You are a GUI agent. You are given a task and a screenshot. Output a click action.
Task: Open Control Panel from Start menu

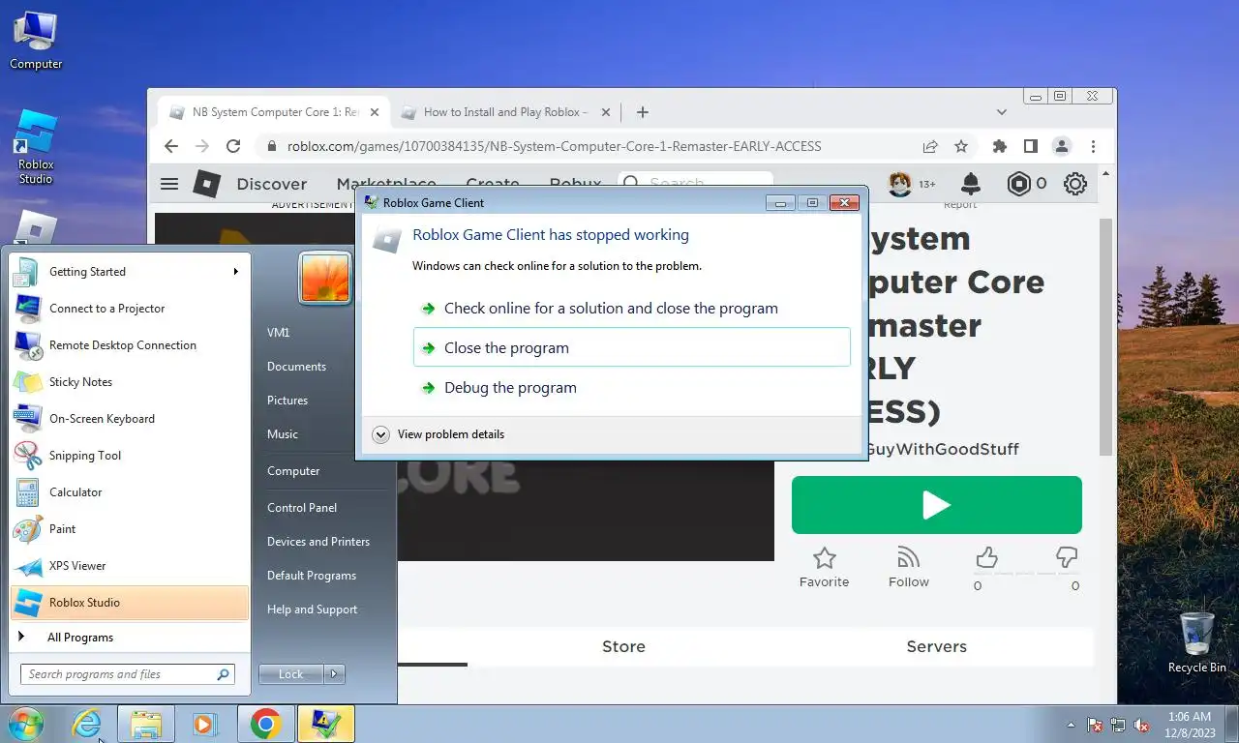(302, 508)
